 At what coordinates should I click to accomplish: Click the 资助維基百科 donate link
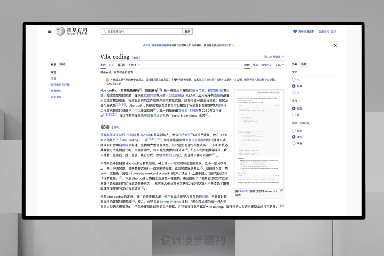[x=306, y=31]
